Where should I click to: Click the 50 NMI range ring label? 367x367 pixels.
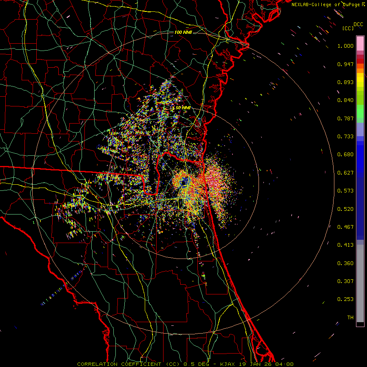[183, 108]
